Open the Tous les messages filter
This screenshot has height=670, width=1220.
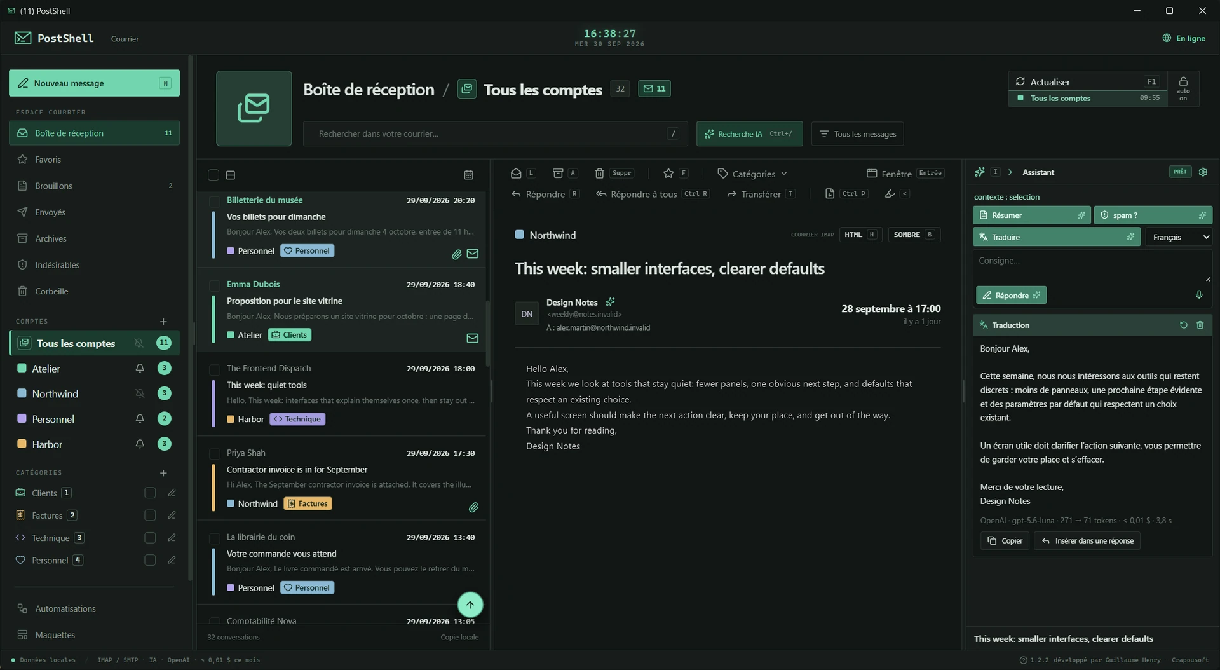coord(857,134)
